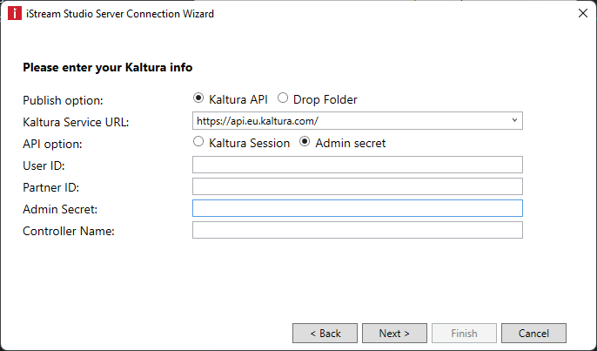The height and width of the screenshot is (351, 597).
Task: Click the greyed-out Finish button
Action: 464,333
